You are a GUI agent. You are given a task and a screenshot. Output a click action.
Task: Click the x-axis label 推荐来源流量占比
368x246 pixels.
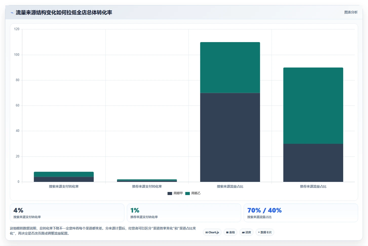313,186
